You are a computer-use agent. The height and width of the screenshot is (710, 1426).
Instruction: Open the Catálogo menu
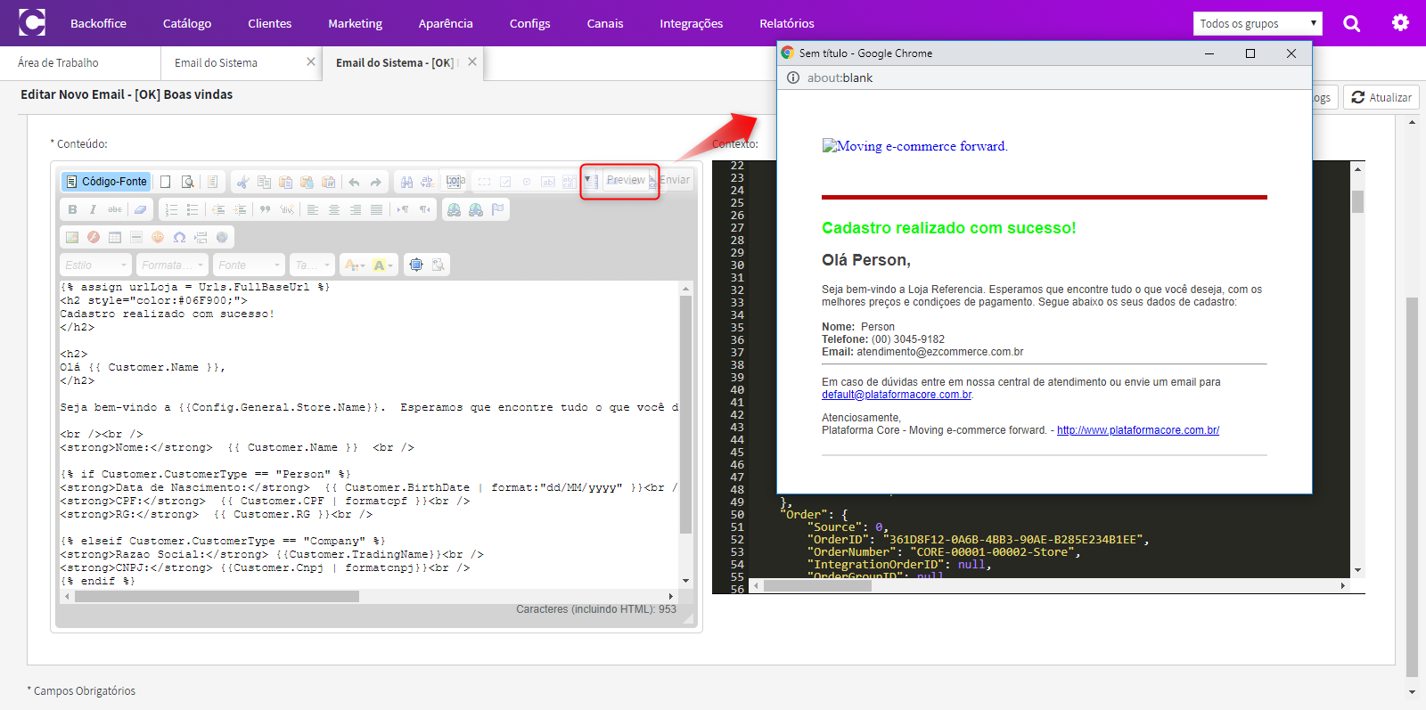tap(187, 23)
